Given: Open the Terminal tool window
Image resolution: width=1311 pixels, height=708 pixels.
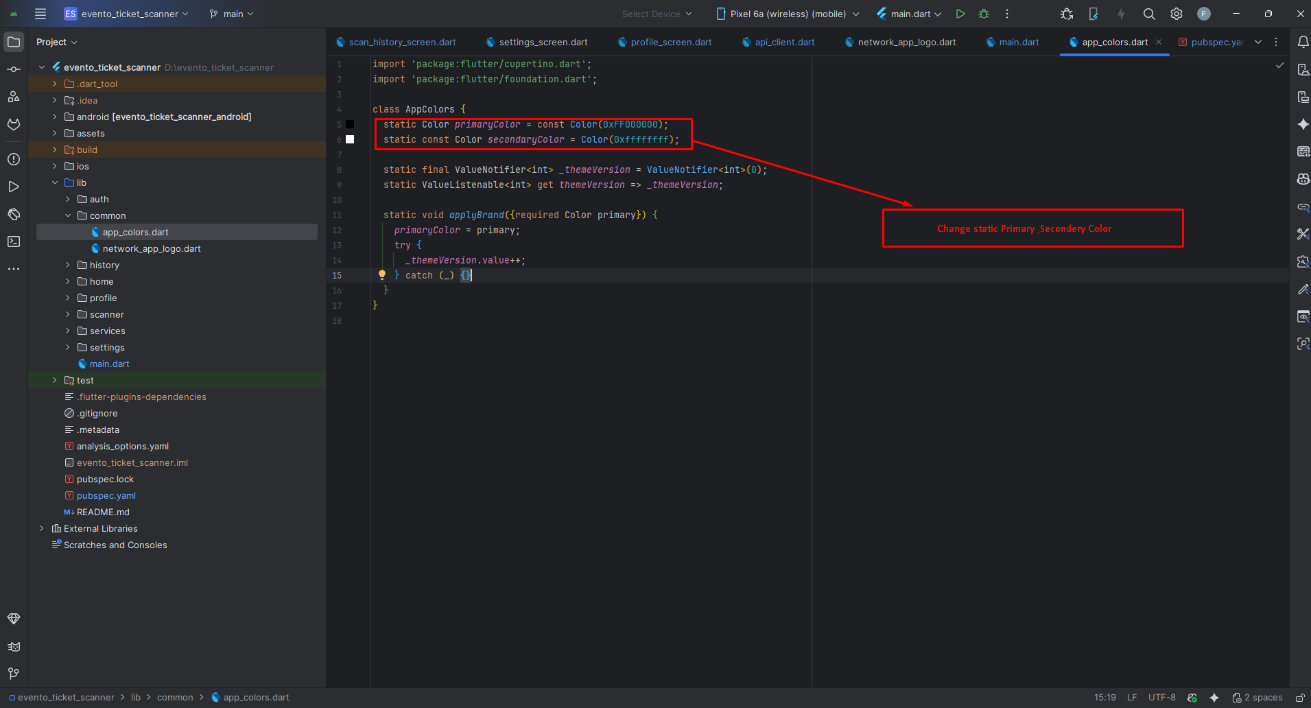Looking at the screenshot, I should point(14,241).
